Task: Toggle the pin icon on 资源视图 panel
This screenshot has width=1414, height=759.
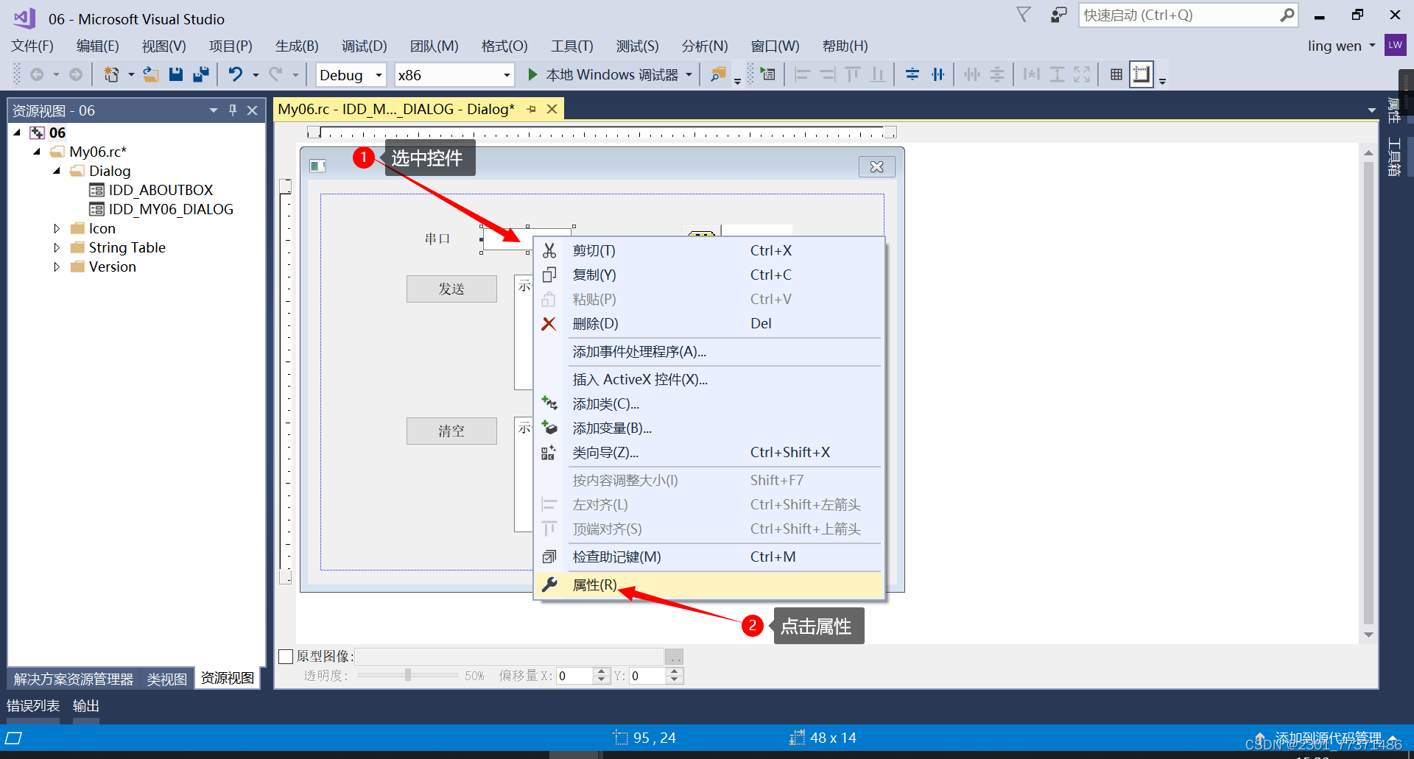Action: [233, 110]
